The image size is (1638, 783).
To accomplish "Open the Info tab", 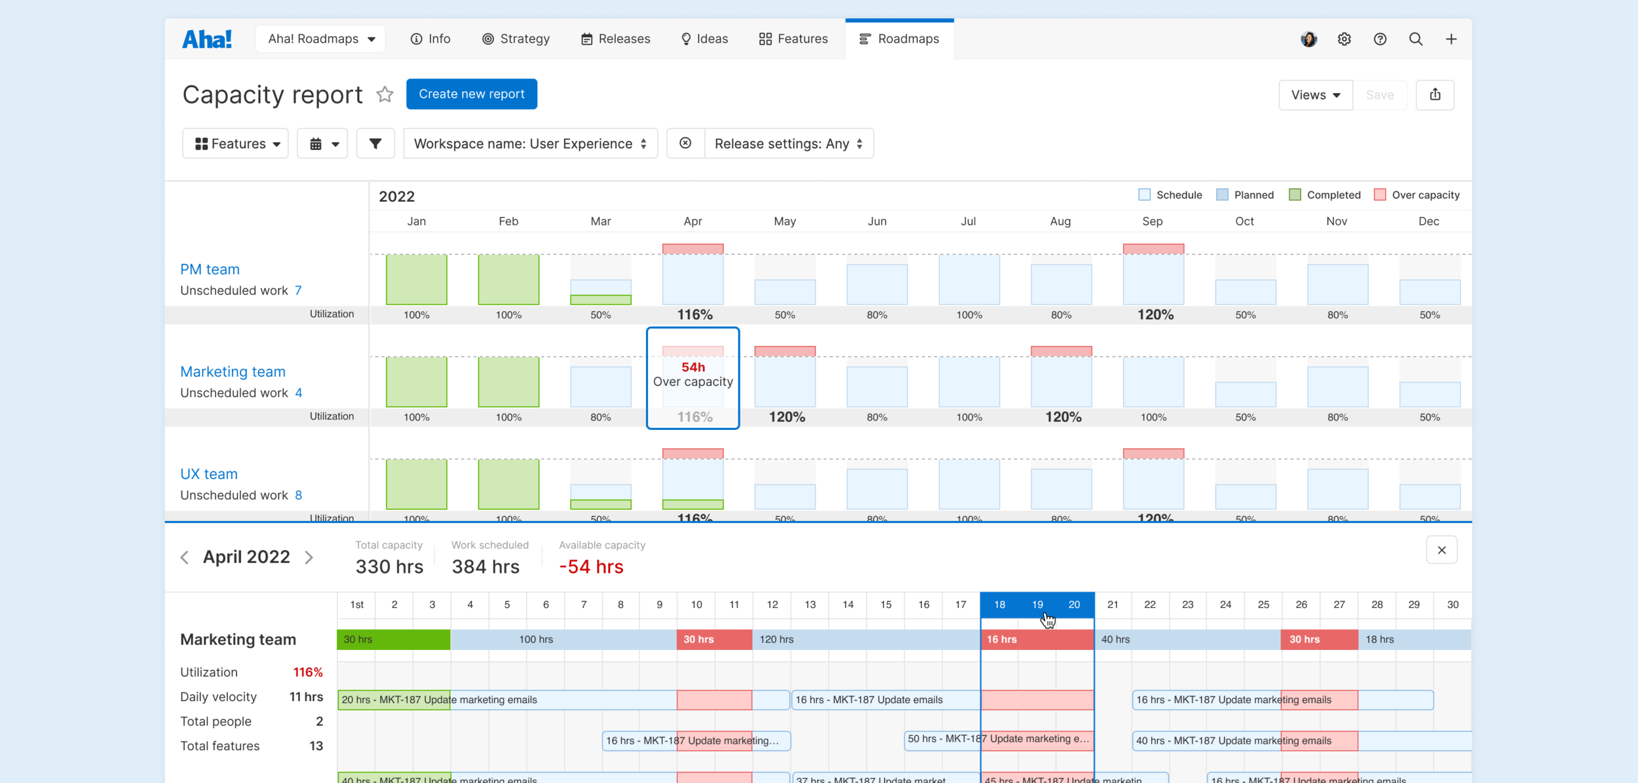I will (430, 39).
